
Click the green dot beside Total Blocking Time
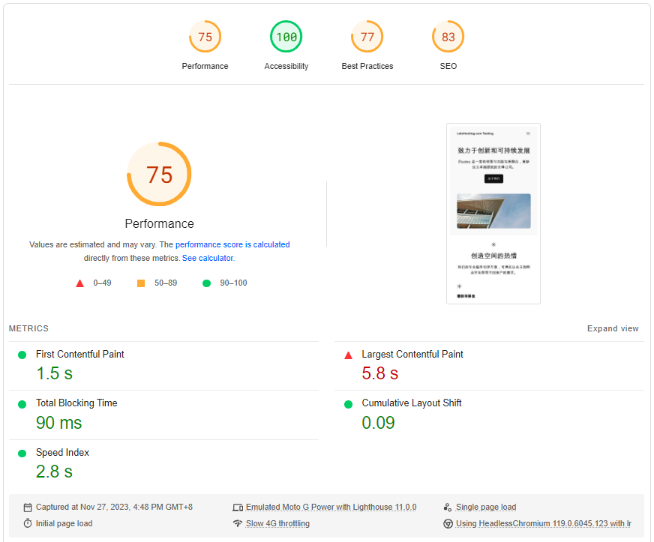coord(22,404)
